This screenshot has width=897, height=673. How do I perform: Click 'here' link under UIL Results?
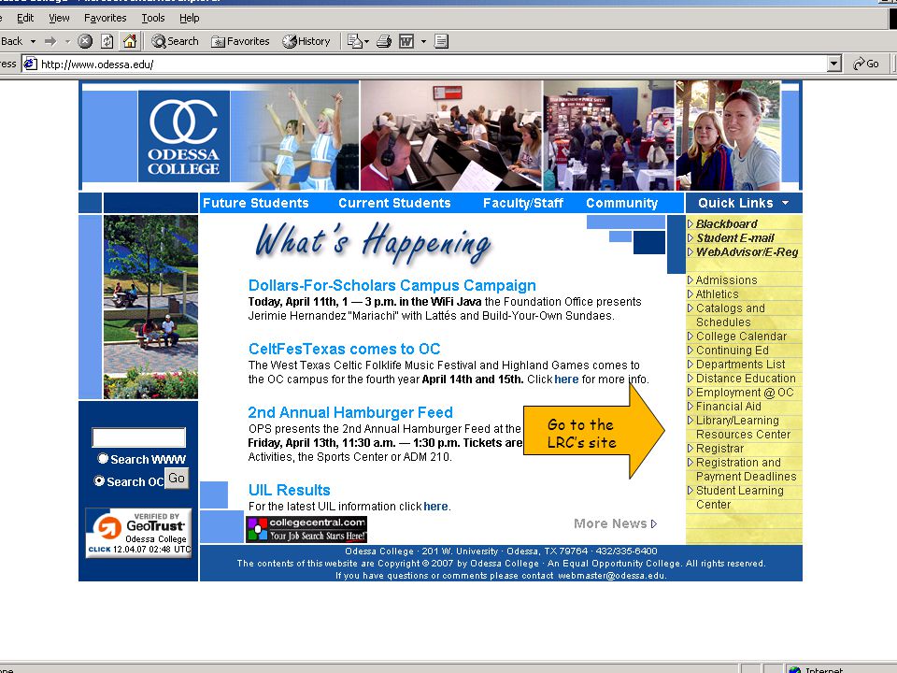[435, 507]
